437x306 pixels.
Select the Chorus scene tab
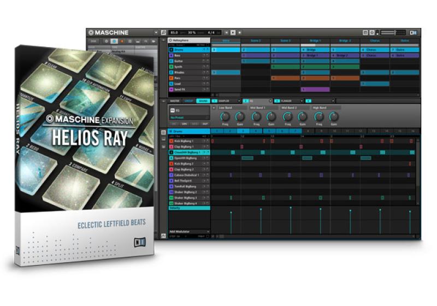375,40
